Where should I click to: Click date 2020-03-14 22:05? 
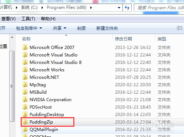tap(133, 115)
